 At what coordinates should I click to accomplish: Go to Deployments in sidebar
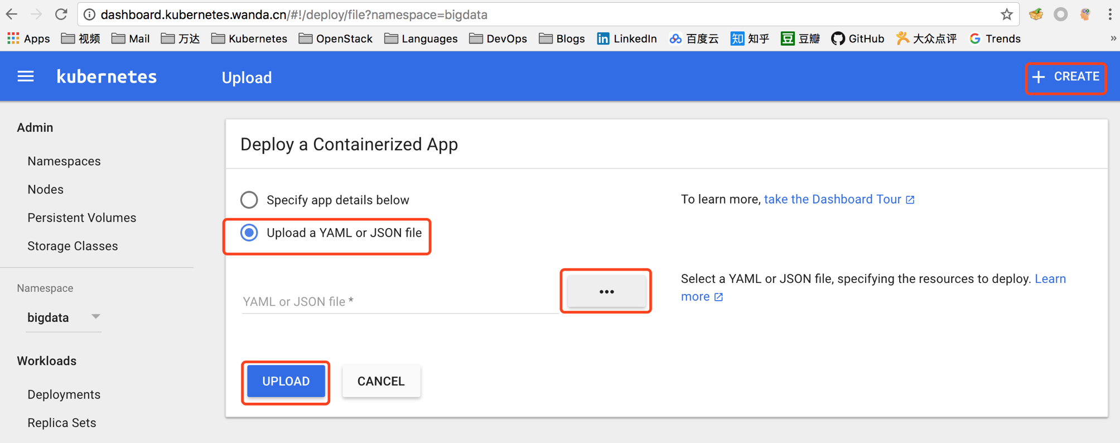tap(64, 394)
